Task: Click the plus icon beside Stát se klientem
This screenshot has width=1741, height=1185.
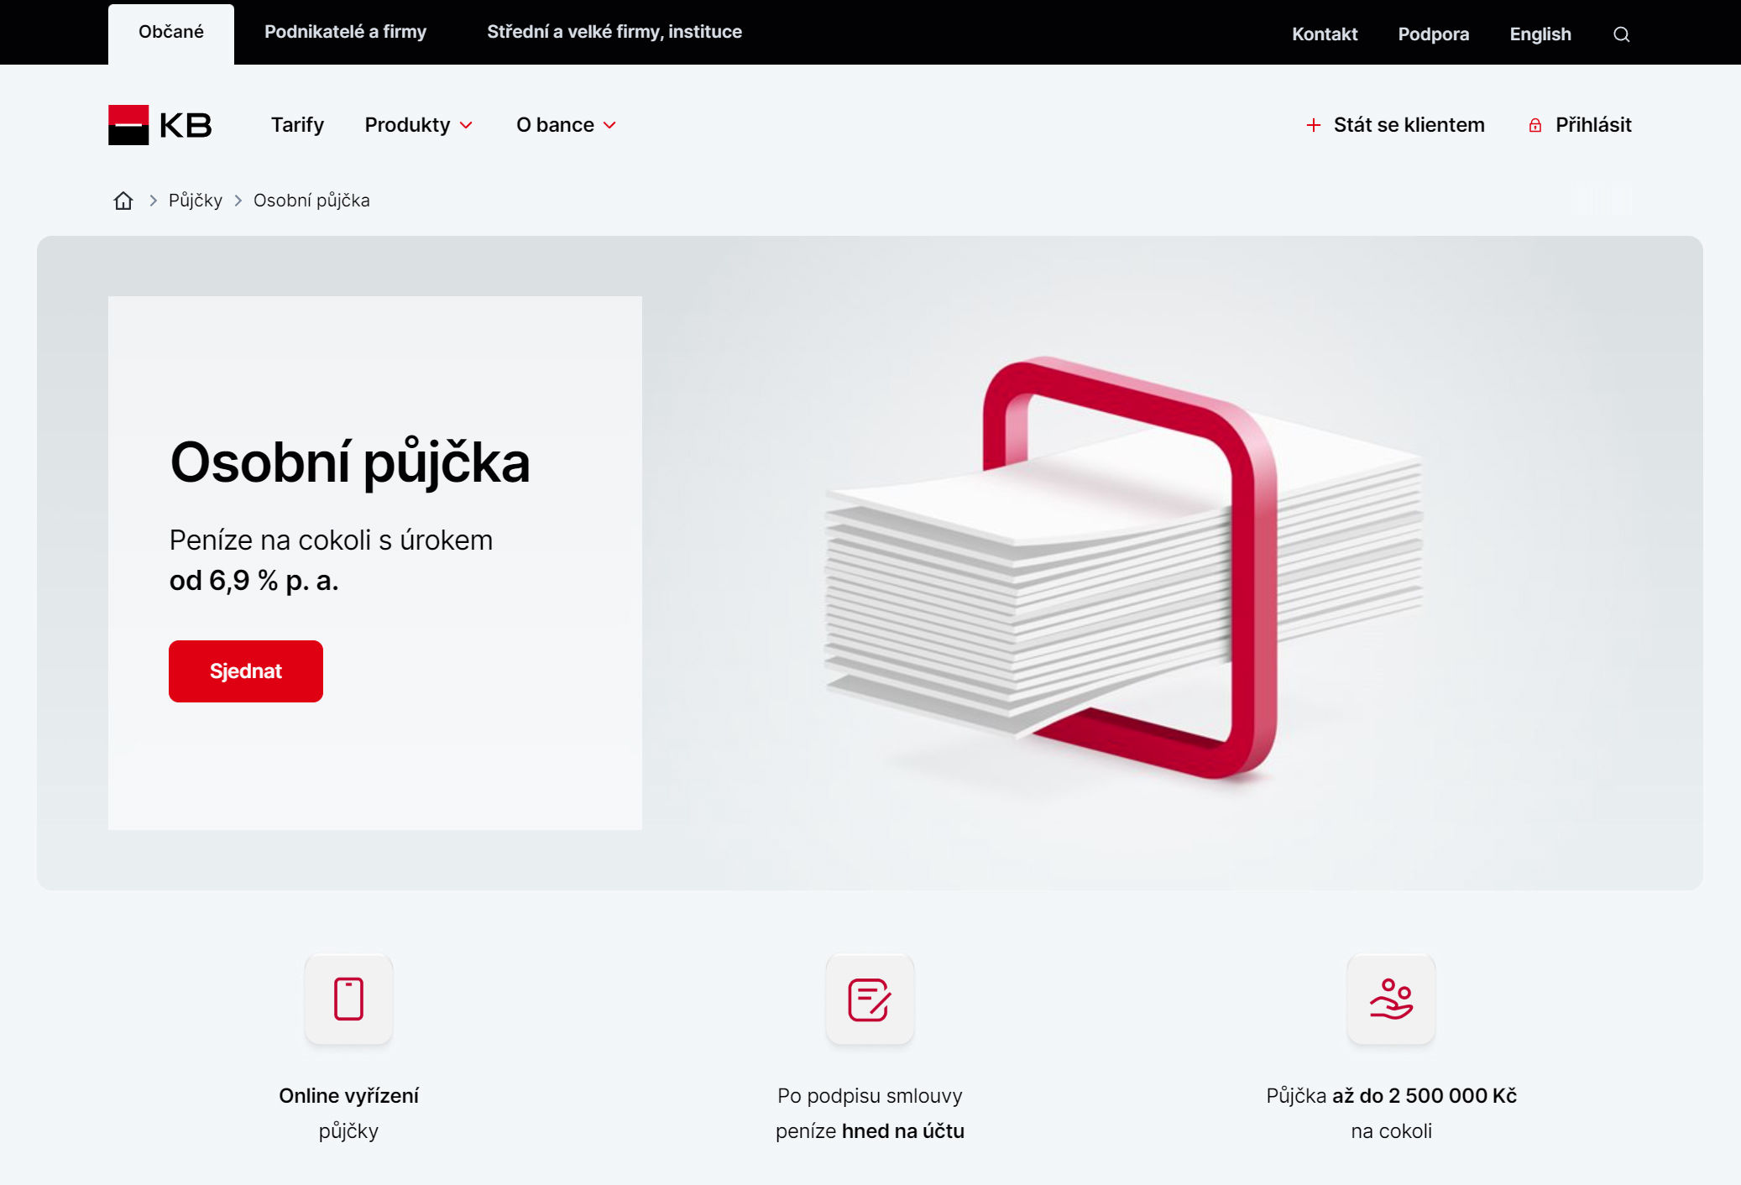Action: (1313, 124)
